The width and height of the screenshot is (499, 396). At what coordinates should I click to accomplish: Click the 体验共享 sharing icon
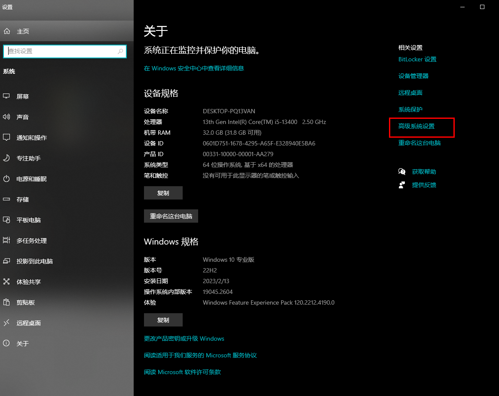(x=6, y=281)
